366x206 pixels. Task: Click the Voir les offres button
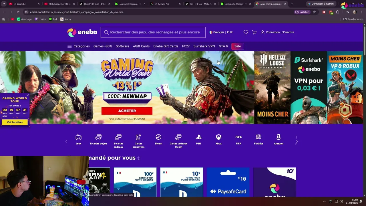pyautogui.click(x=15, y=122)
